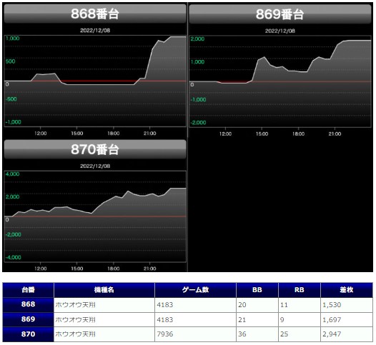Click the RB column header

tap(300, 290)
